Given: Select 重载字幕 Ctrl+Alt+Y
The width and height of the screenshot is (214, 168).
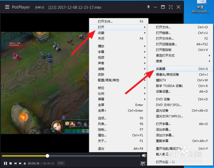Looking at the screenshot, I should coord(180,141).
